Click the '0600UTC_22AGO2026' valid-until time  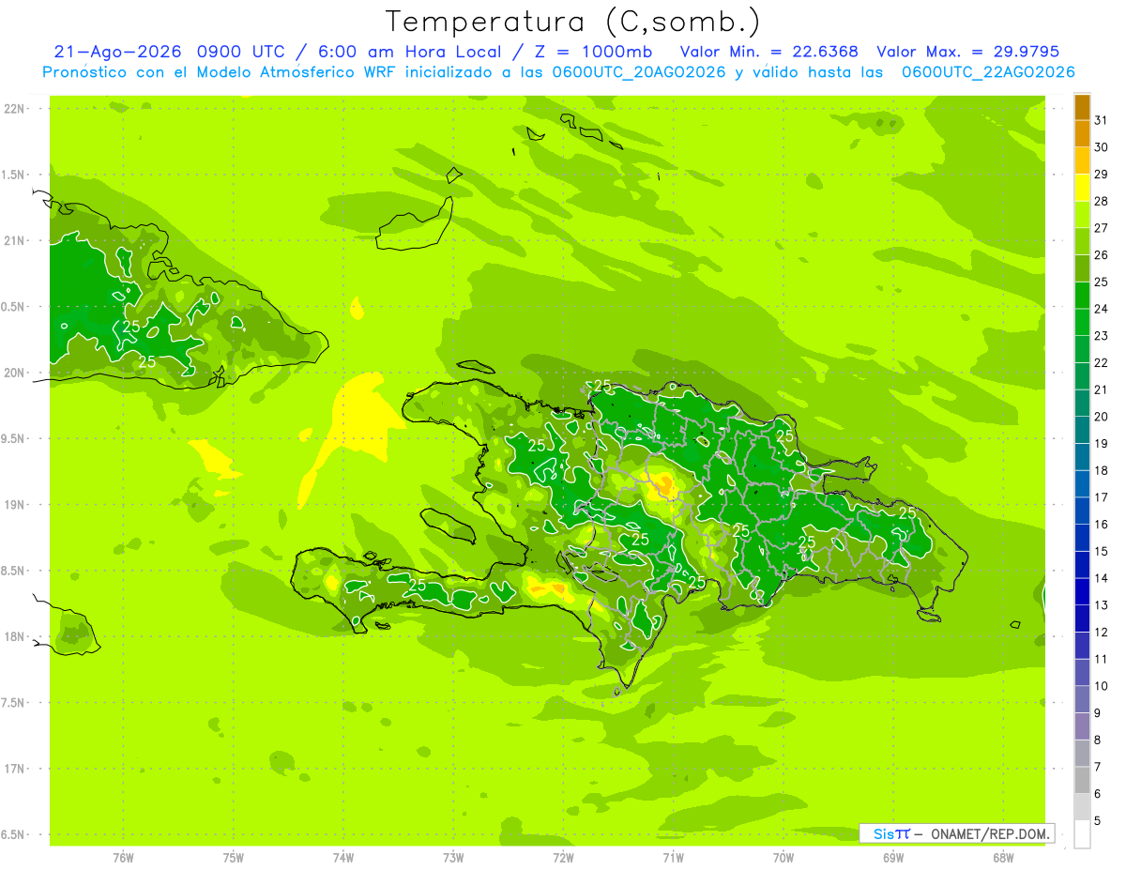click(988, 72)
